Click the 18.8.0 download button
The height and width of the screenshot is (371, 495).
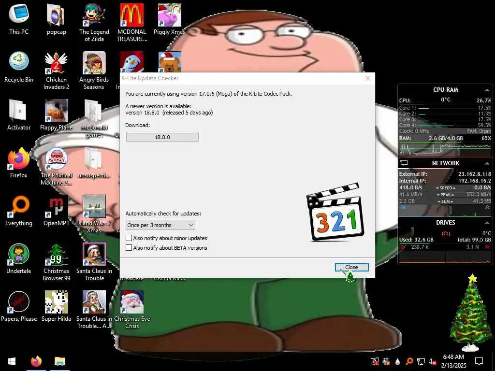162,137
